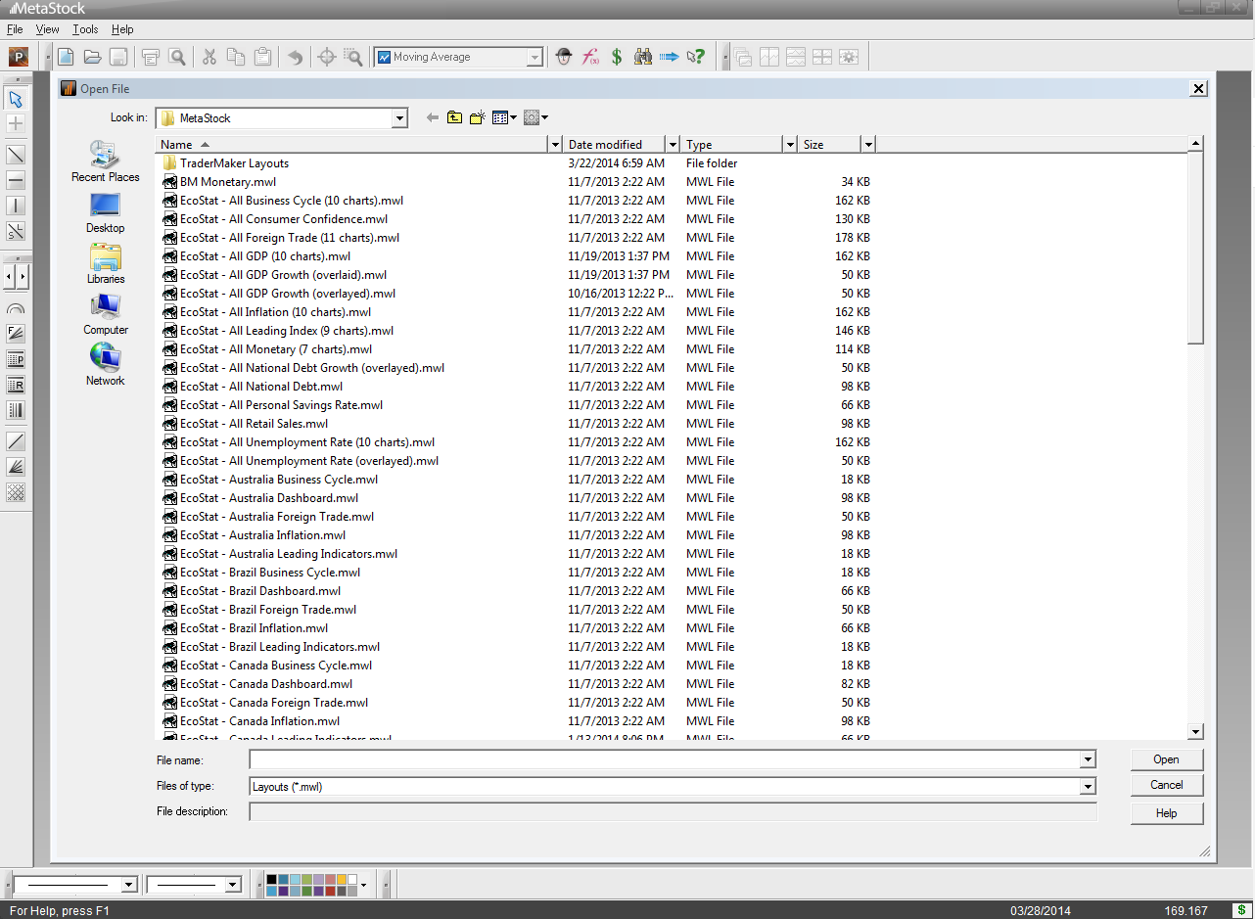Screen dimensions: 1255x919
Task: Click the Cut scissors icon
Action: click(209, 57)
